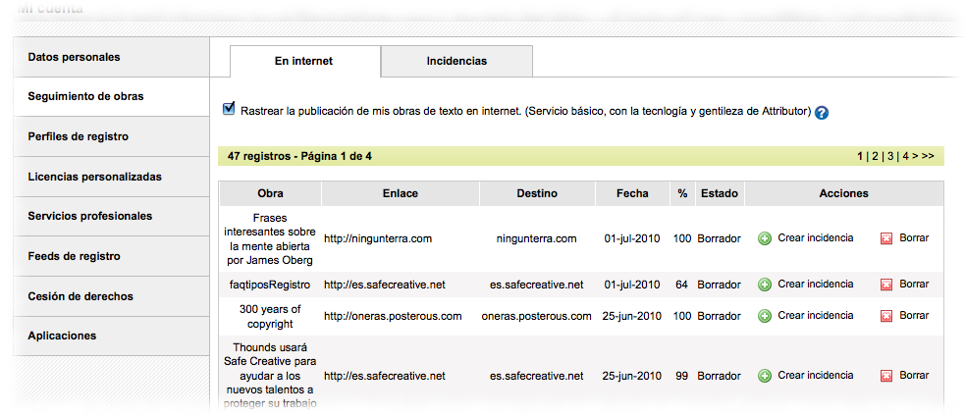Click green plus icon for faqtiposRegistro row
The height and width of the screenshot is (416, 965).
765,285
